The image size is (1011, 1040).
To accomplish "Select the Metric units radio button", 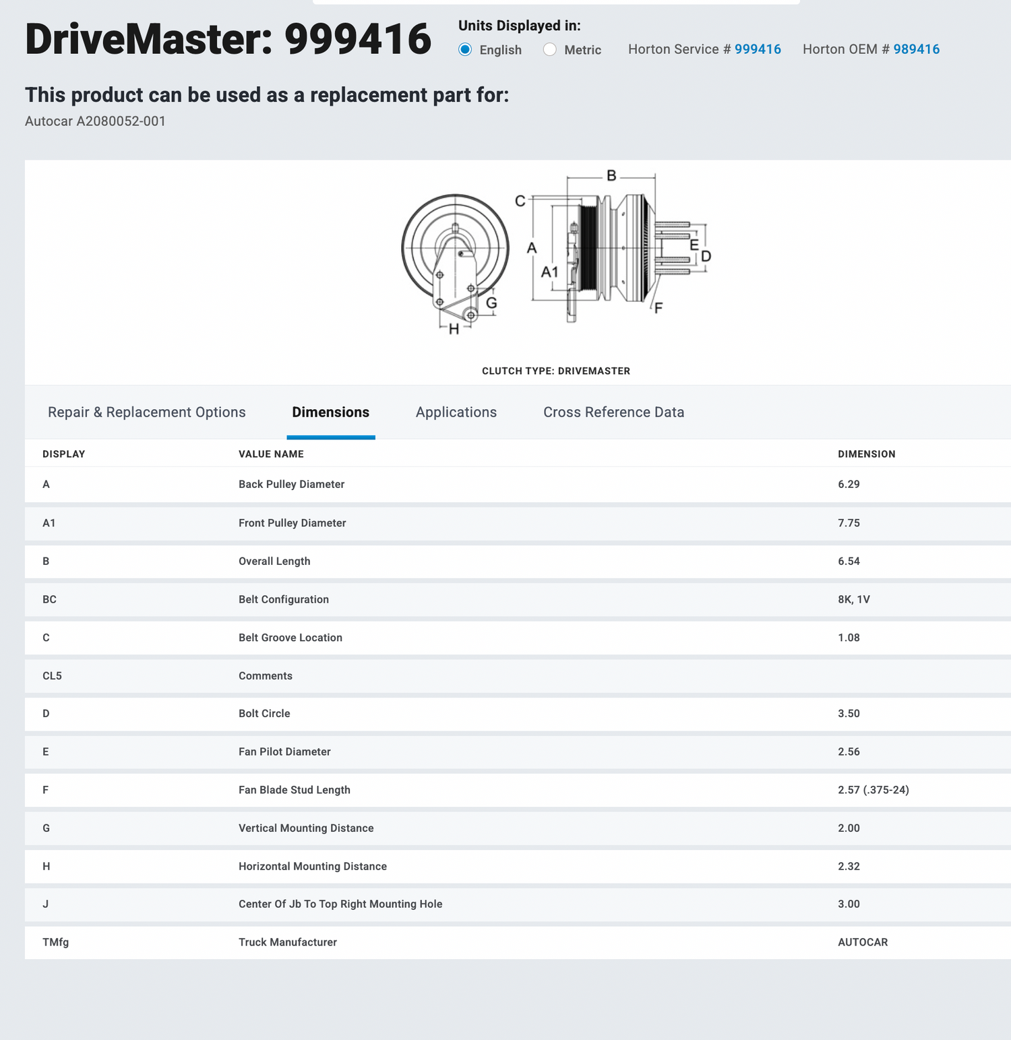I will pyautogui.click(x=550, y=50).
